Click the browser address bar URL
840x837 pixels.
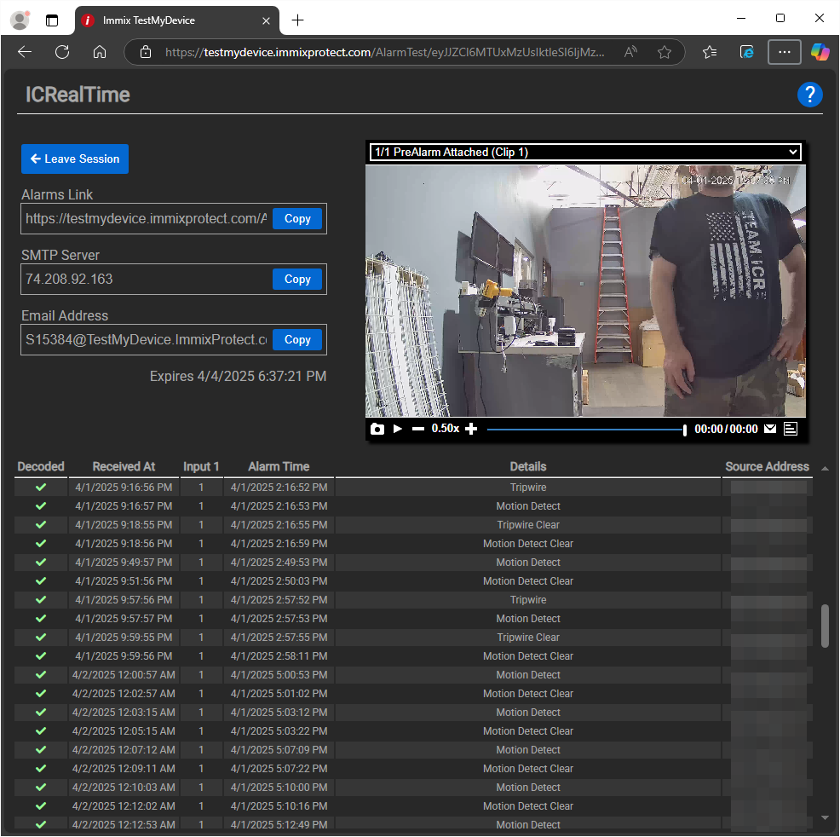pos(384,52)
